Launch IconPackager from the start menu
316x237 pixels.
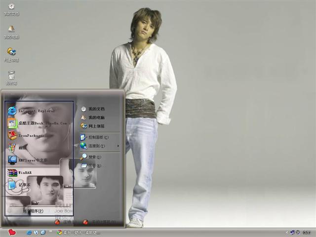26,135
